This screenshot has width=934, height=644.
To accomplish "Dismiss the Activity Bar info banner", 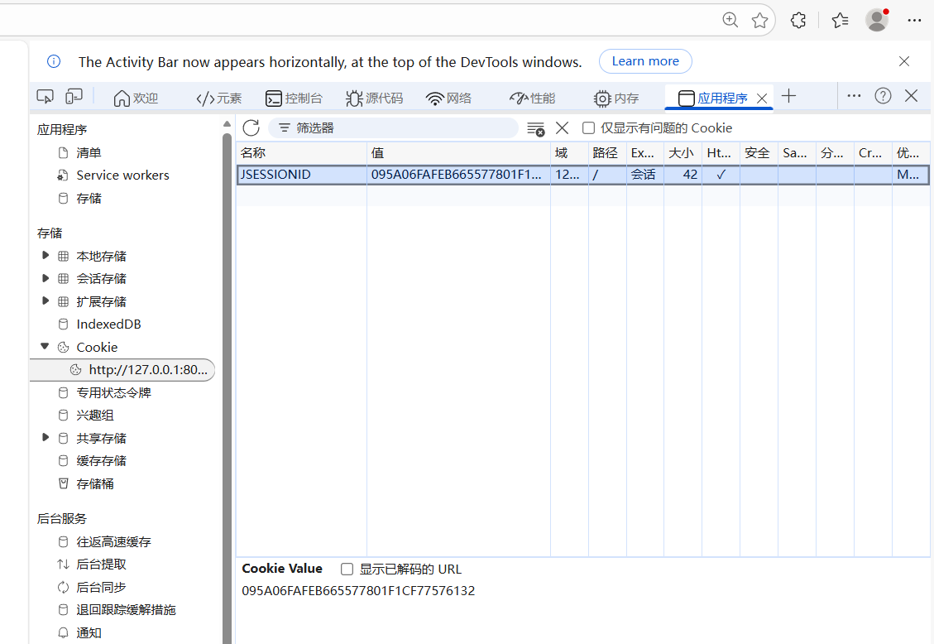I will tap(904, 61).
